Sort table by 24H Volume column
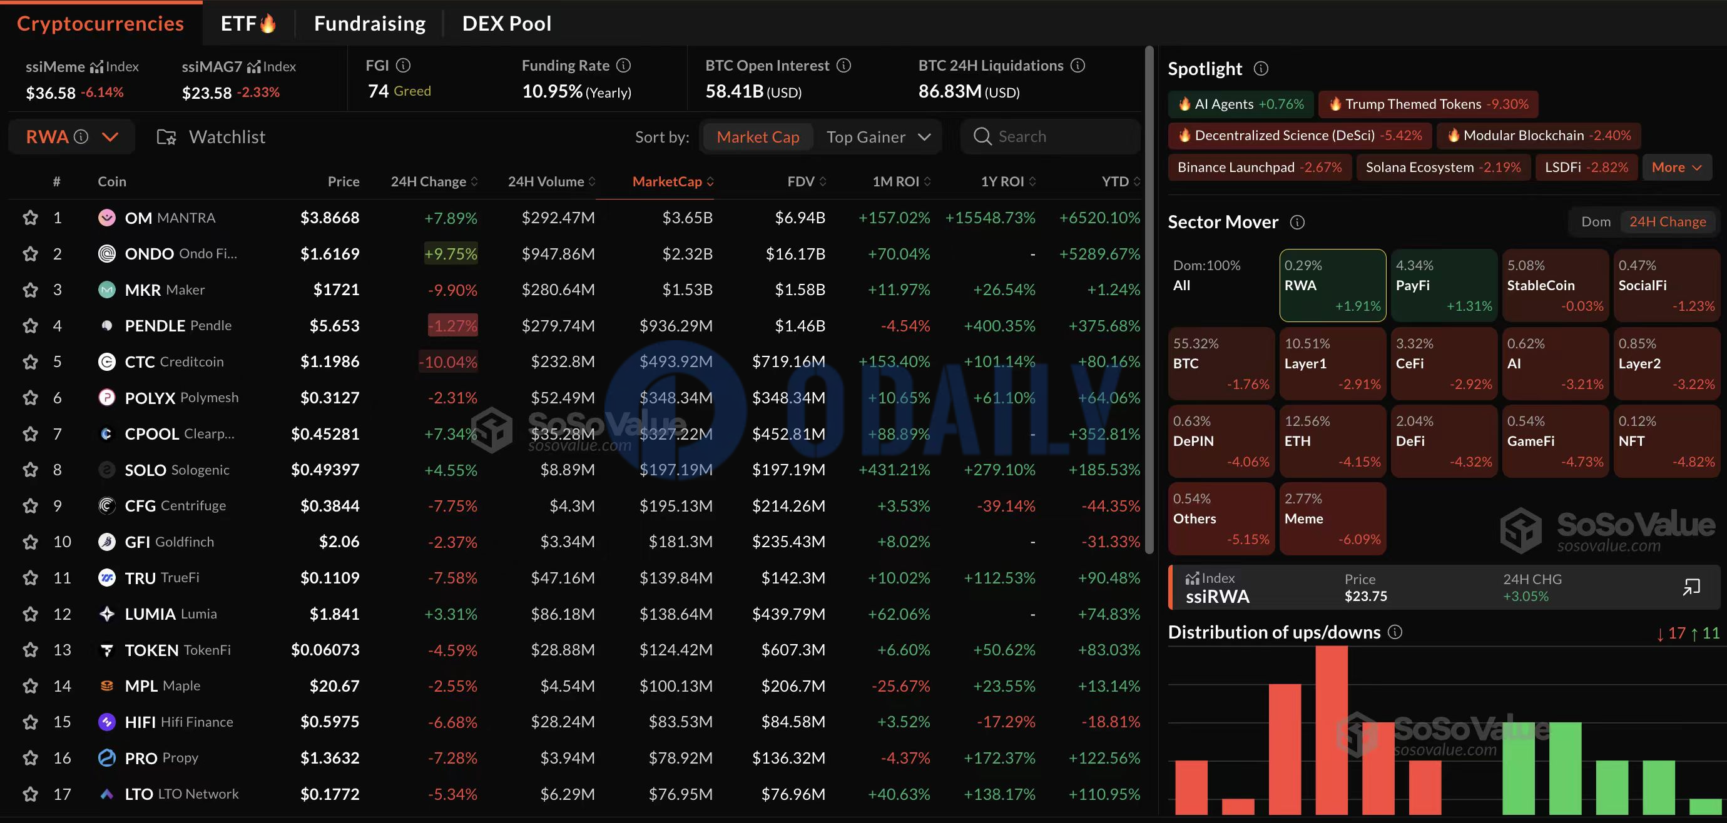 coord(551,181)
